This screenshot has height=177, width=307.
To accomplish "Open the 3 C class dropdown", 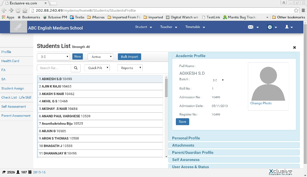I will point(54,57).
